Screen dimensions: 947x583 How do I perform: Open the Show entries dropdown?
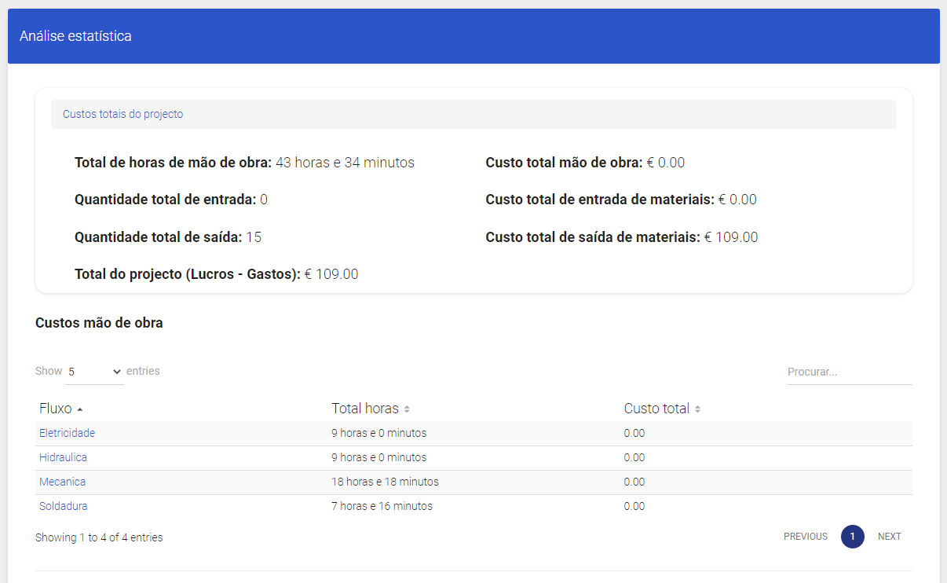[x=94, y=372]
